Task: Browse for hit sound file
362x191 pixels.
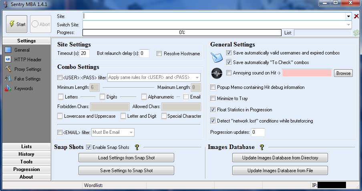Action: [x=343, y=73]
